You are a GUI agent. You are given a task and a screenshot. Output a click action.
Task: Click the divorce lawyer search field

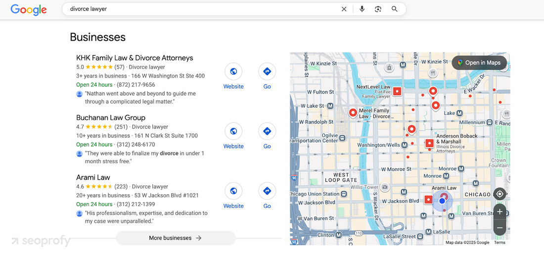(198, 9)
